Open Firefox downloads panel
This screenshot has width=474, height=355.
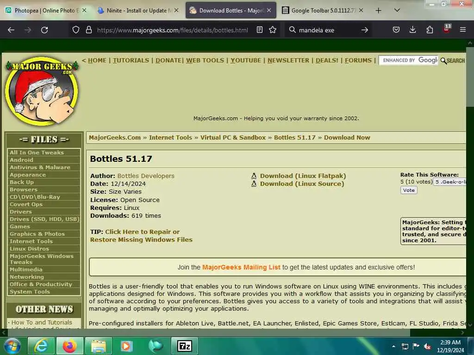pyautogui.click(x=412, y=30)
